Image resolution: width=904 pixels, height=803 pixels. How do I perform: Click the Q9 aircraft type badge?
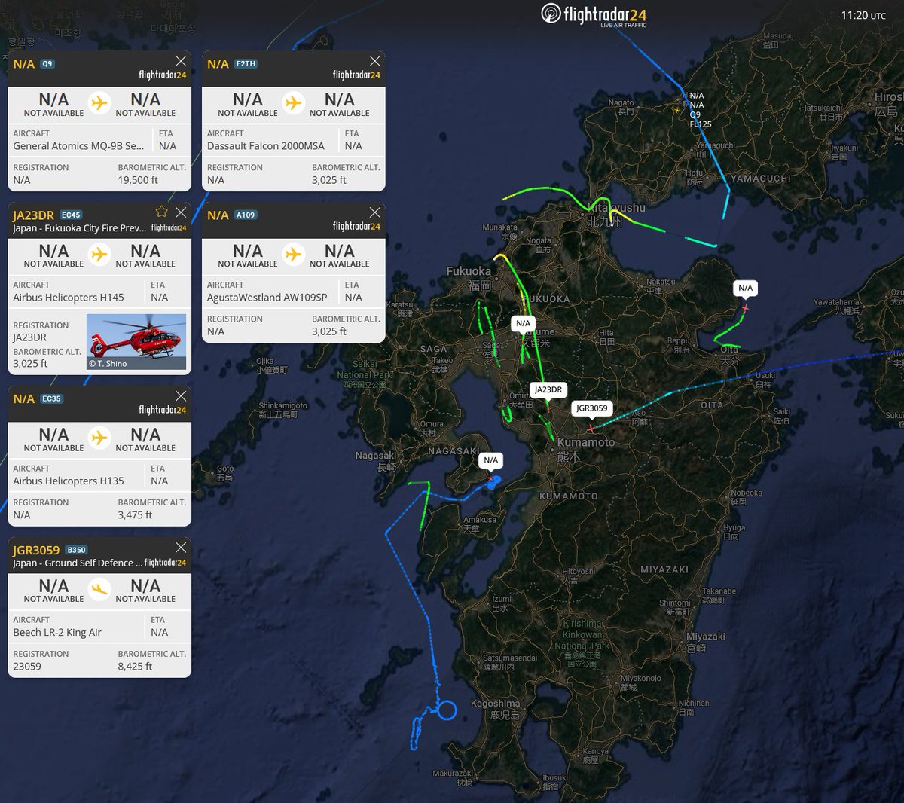47,64
